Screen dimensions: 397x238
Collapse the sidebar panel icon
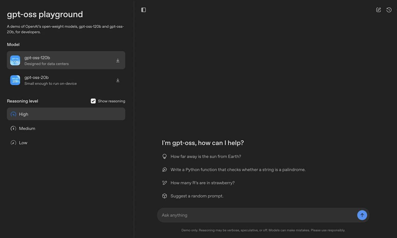coord(143,10)
